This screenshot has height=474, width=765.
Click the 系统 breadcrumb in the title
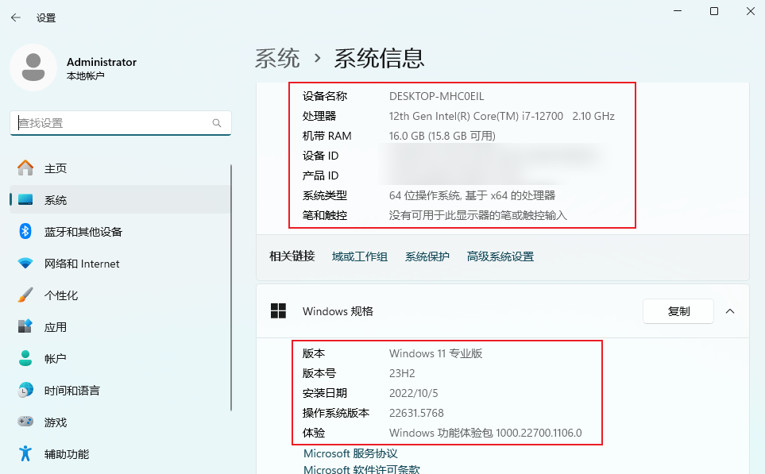pyautogui.click(x=277, y=59)
